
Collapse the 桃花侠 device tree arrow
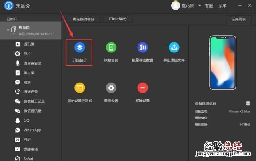[8, 30]
